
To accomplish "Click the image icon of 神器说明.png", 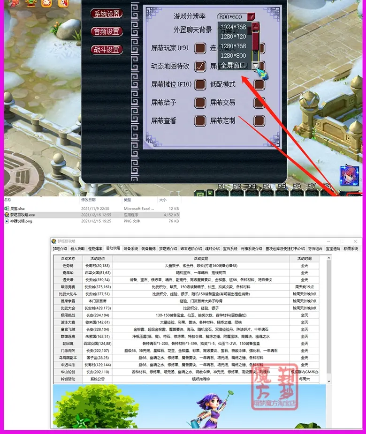I will (7, 221).
